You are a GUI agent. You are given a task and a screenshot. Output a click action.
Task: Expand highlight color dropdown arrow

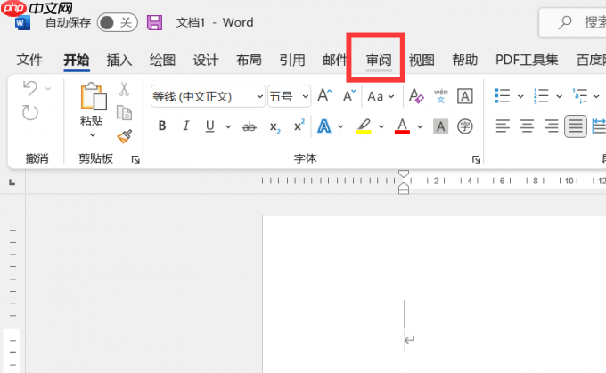click(381, 126)
